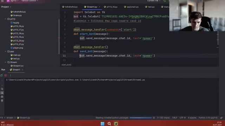The image size is (225, 126).
Task: Close the Stream1.py editor tab
Action: click(x=99, y=7)
